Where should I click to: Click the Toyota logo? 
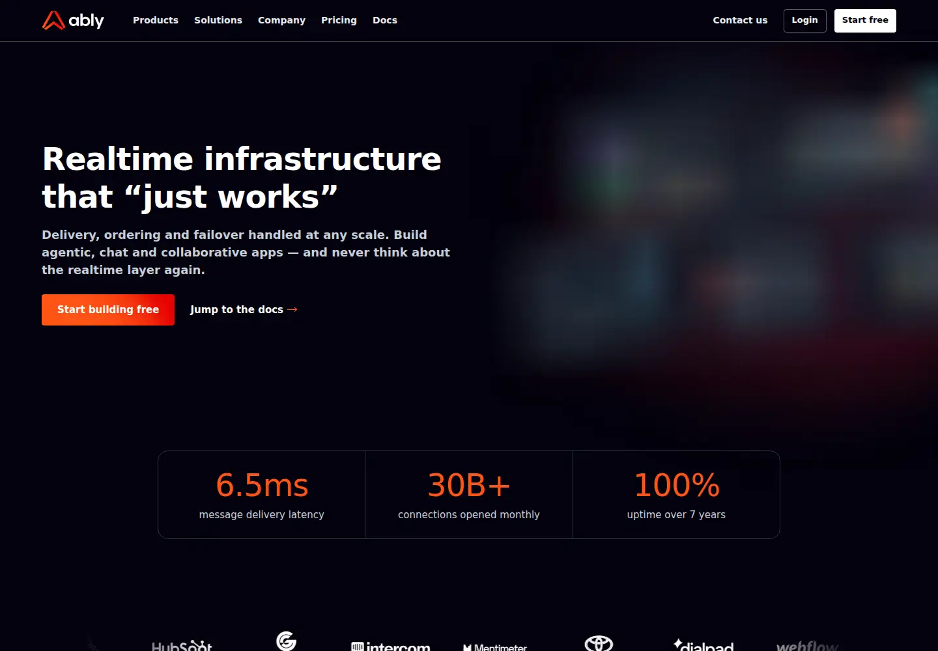point(599,643)
